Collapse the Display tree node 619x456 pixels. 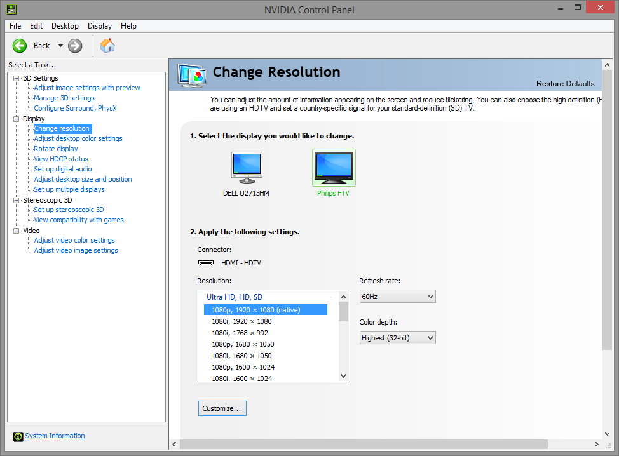point(16,119)
